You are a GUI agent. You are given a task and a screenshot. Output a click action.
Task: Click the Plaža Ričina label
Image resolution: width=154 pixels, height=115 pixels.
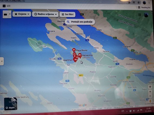pyautogui.click(x=82, y=50)
